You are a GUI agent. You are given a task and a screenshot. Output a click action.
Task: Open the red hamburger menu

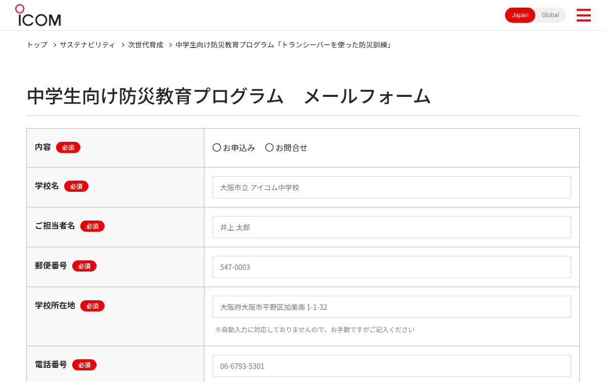584,15
